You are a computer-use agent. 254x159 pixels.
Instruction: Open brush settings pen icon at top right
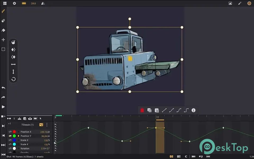coord(240,3)
